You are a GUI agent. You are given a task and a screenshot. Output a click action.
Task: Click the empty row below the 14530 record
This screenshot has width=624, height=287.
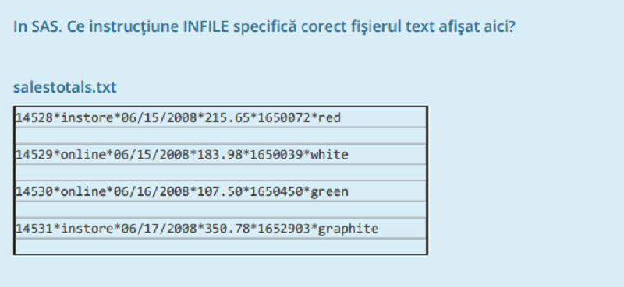click(221, 209)
